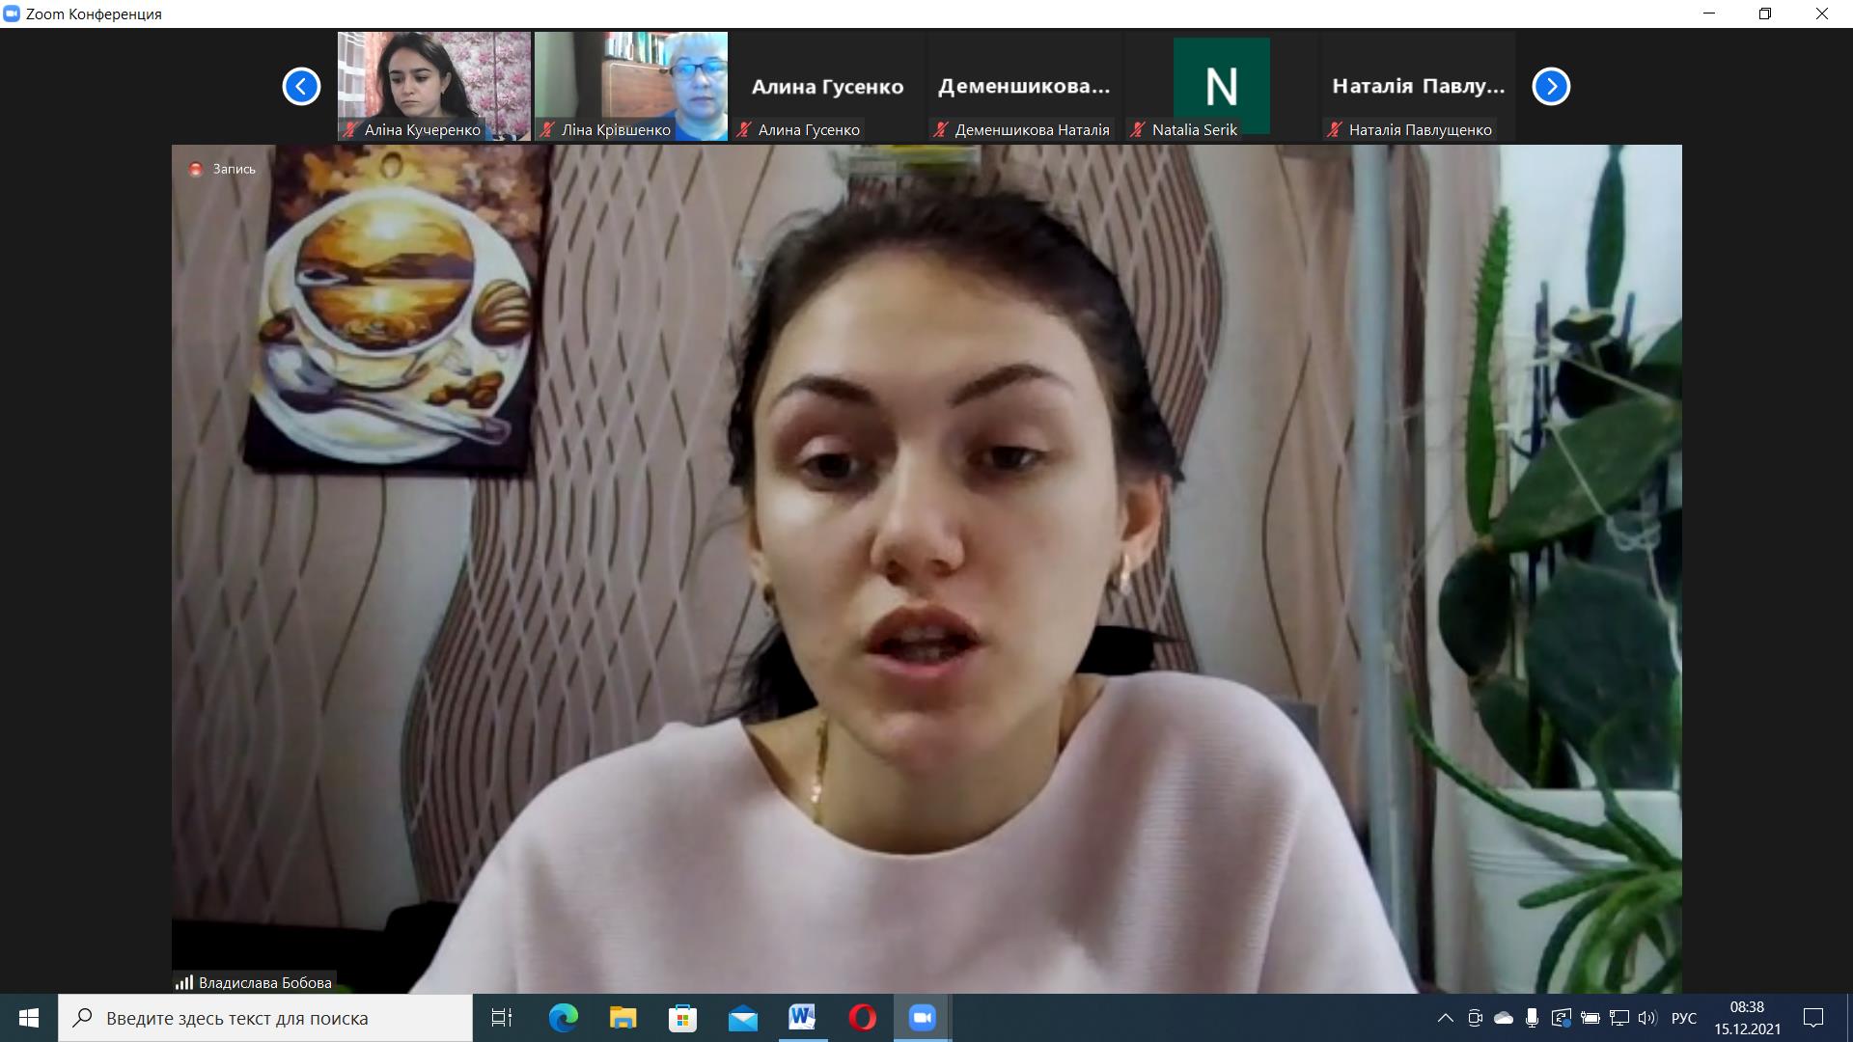This screenshot has height=1042, width=1853.
Task: Click the Zoom taskbar button
Action: pos(923,1018)
